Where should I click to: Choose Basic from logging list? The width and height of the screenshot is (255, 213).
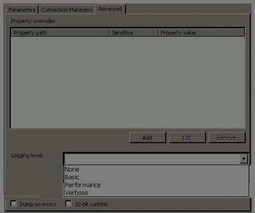pyautogui.click(x=156, y=177)
